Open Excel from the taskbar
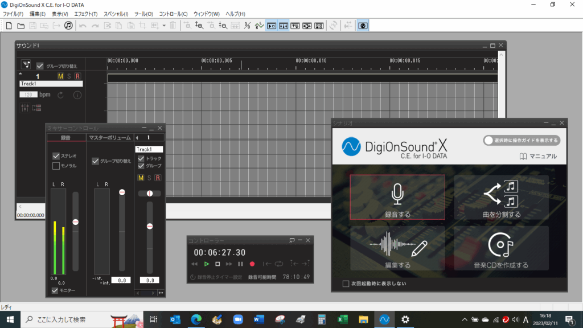Viewport: 583px width, 328px height. click(342, 319)
